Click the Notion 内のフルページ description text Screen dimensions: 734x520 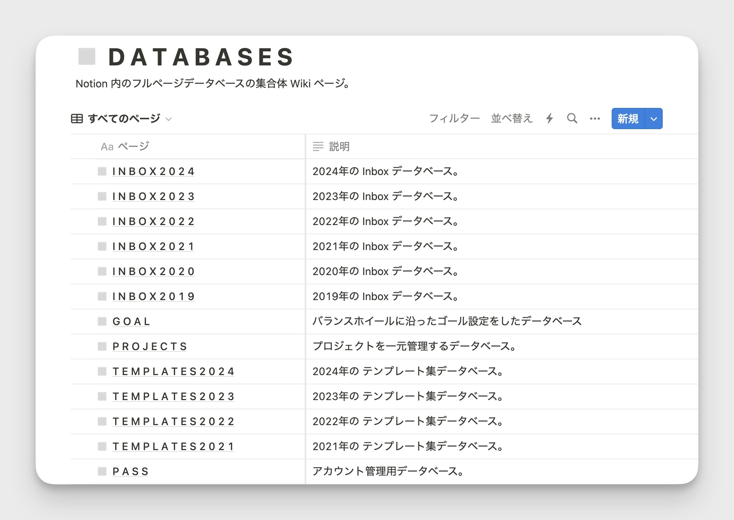[x=212, y=84]
